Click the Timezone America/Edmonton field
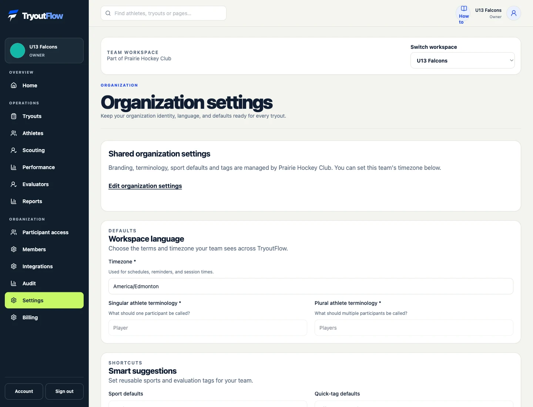This screenshot has height=407, width=533. (311, 286)
